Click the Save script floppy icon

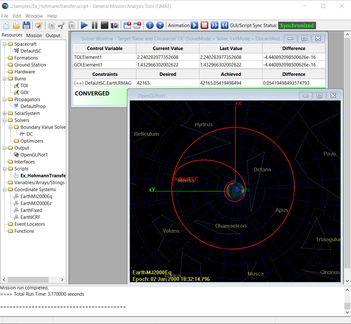click(x=26, y=26)
